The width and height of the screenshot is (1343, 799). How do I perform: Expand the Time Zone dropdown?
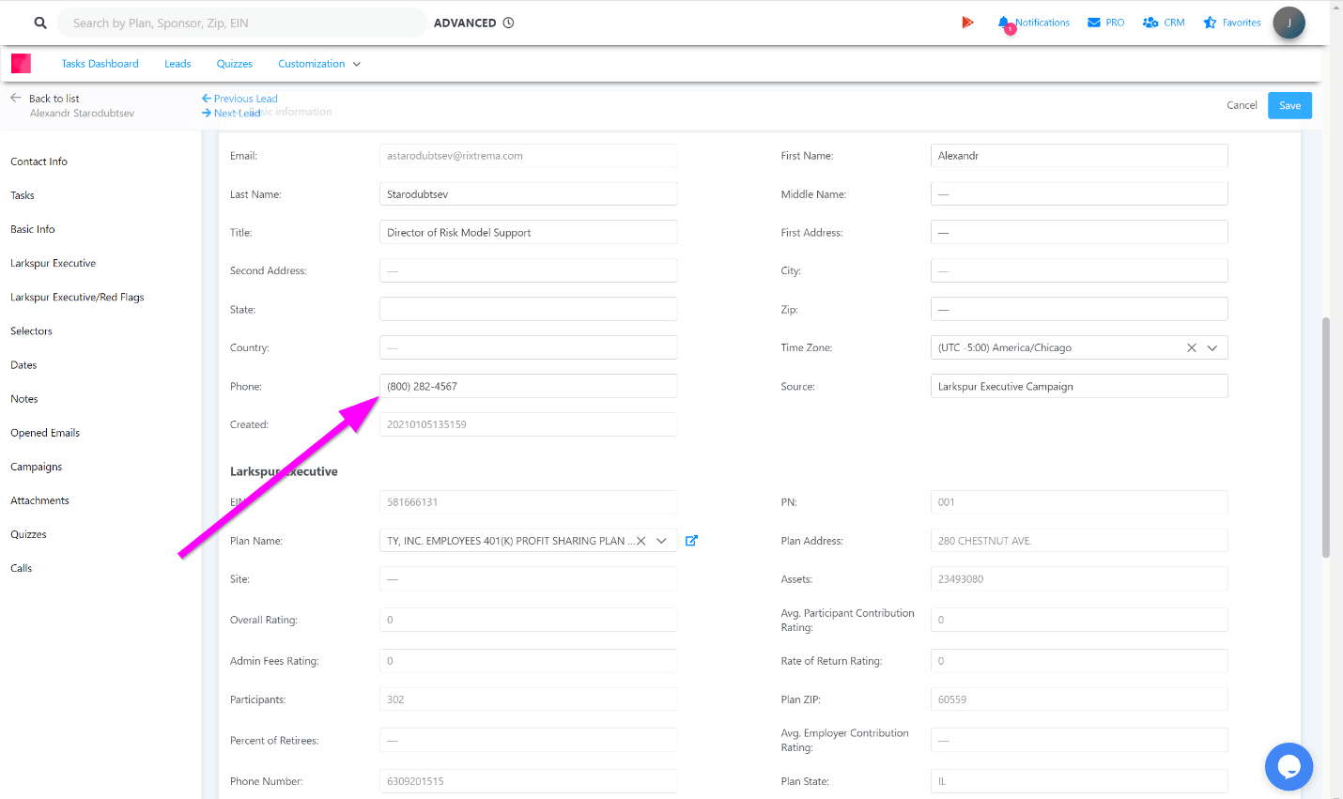[1212, 348]
